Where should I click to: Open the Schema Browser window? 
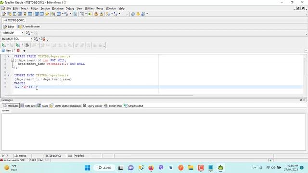click(x=29, y=26)
